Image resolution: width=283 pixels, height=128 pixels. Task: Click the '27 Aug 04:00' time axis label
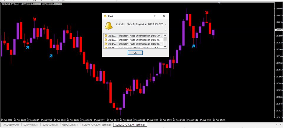click(x=152, y=120)
